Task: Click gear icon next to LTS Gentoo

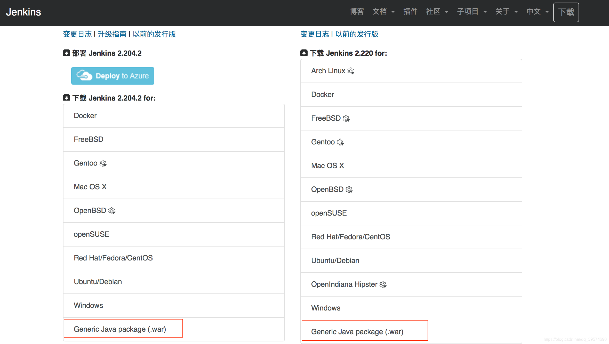Action: pyautogui.click(x=103, y=163)
